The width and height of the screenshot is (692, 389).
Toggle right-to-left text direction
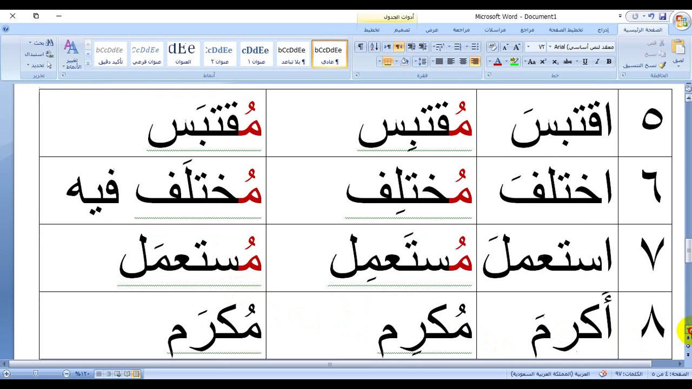399,47
